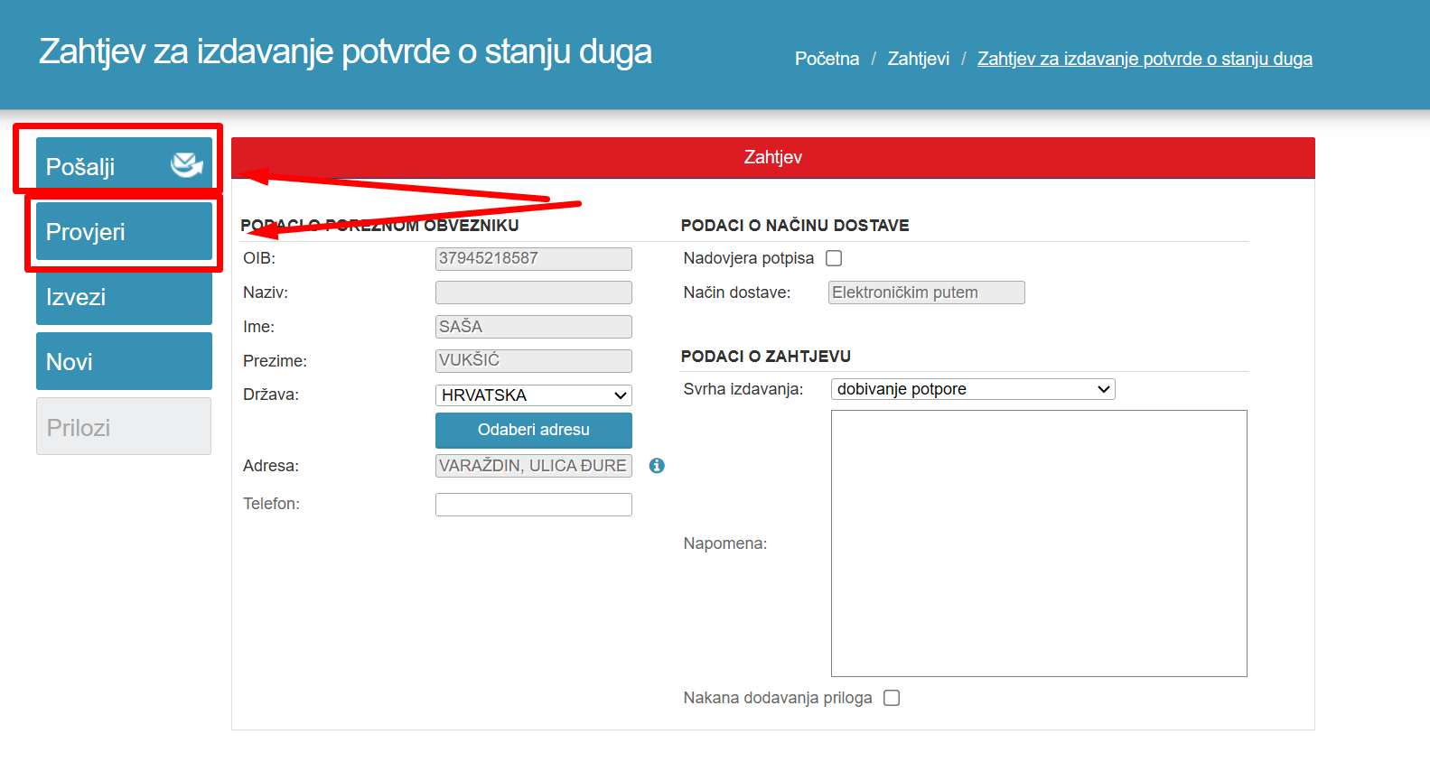Click the Svrha izdavanja label
The image size is (1430, 780).
[743, 389]
